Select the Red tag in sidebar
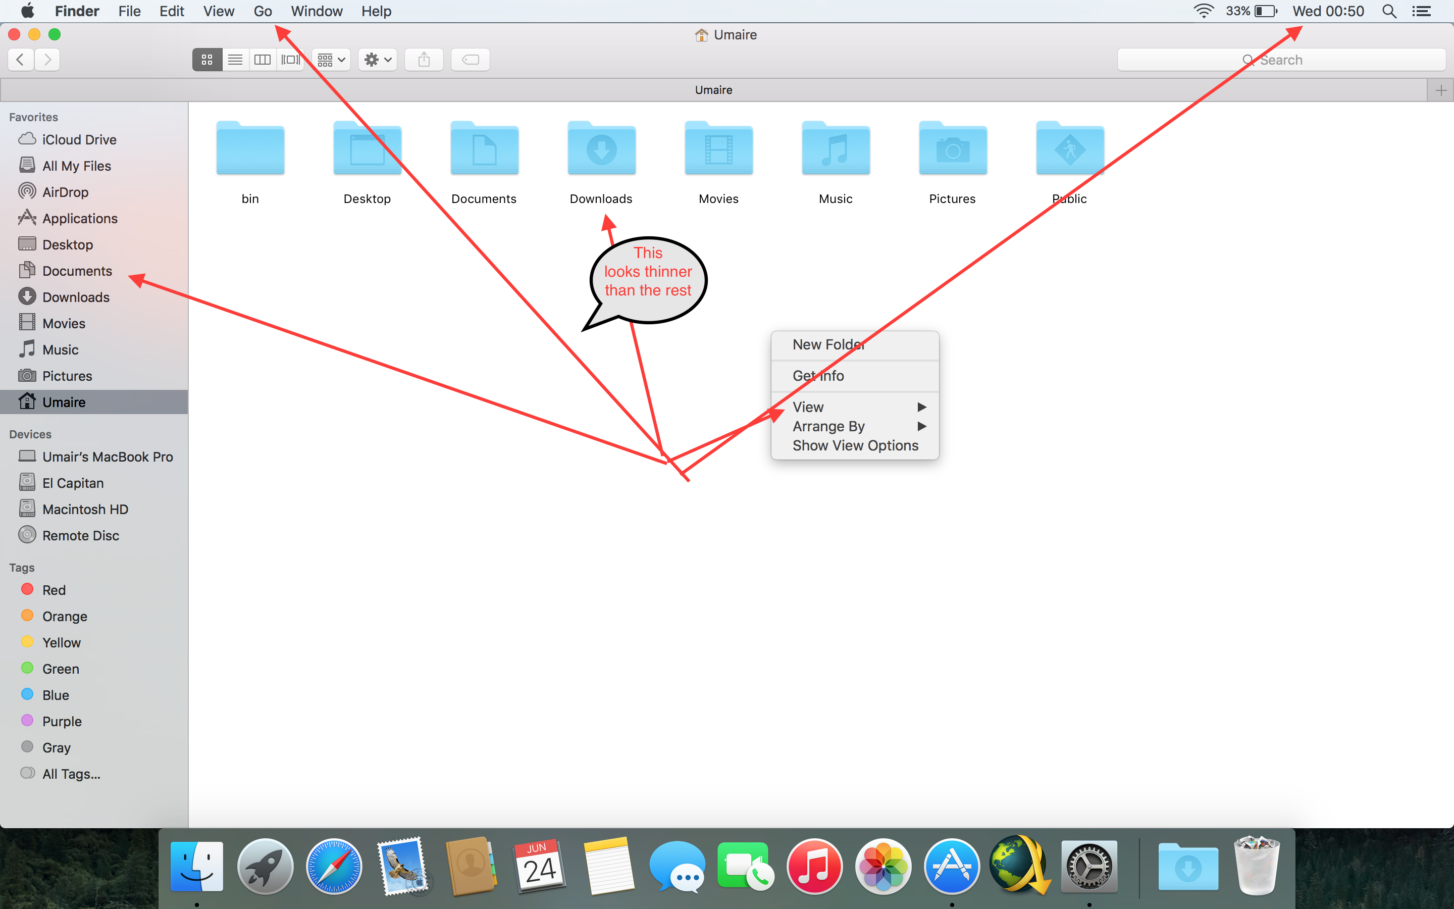The height and width of the screenshot is (909, 1454). click(x=54, y=590)
